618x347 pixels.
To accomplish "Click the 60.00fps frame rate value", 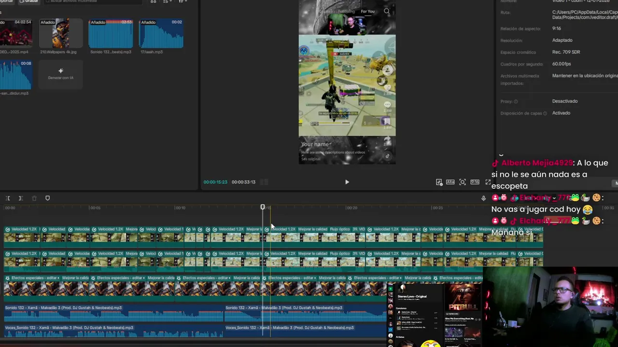I will pyautogui.click(x=562, y=64).
